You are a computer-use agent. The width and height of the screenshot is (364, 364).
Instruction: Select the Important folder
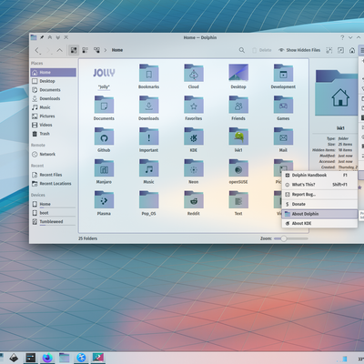tap(148, 140)
